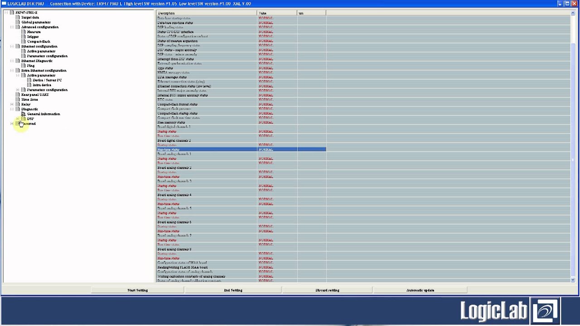Select the "Interrupt from DSP status" row
The height and width of the screenshot is (326, 580).
241,59
